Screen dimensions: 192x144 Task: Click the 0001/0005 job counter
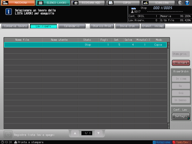pos(163,8)
